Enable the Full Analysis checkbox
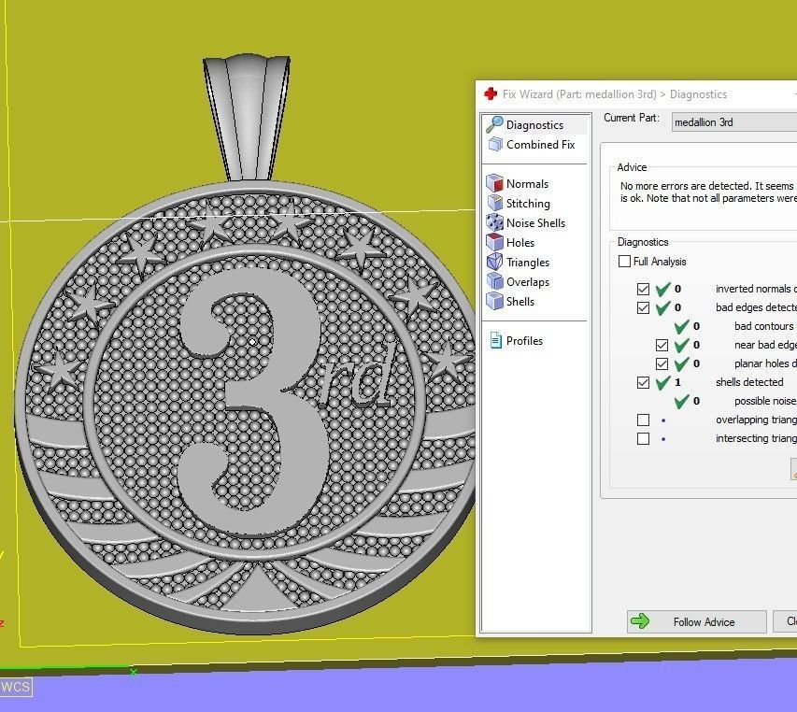 pyautogui.click(x=624, y=262)
